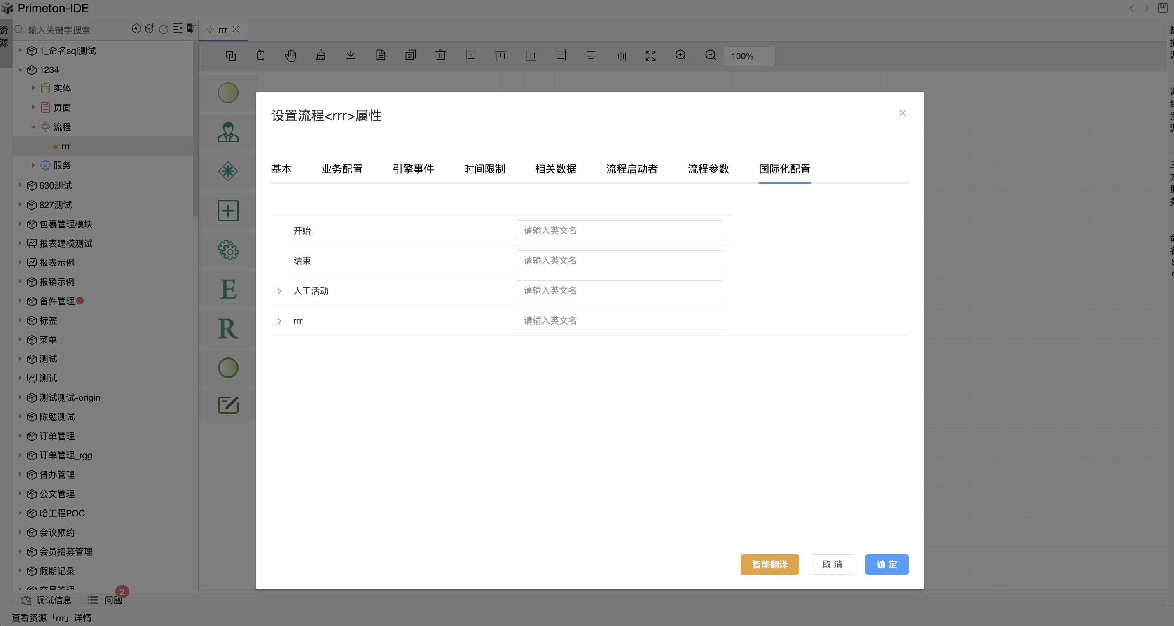This screenshot has height=626, width=1174.
Task: Open the English translation icon in search bar
Action: (192, 29)
